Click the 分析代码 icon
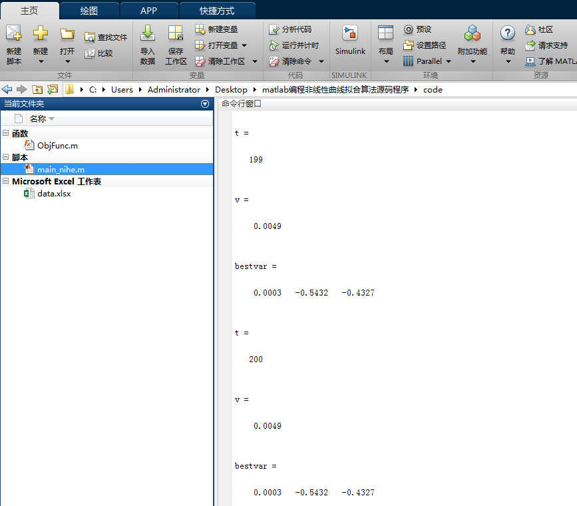The width and height of the screenshot is (577, 506). pyautogui.click(x=274, y=29)
